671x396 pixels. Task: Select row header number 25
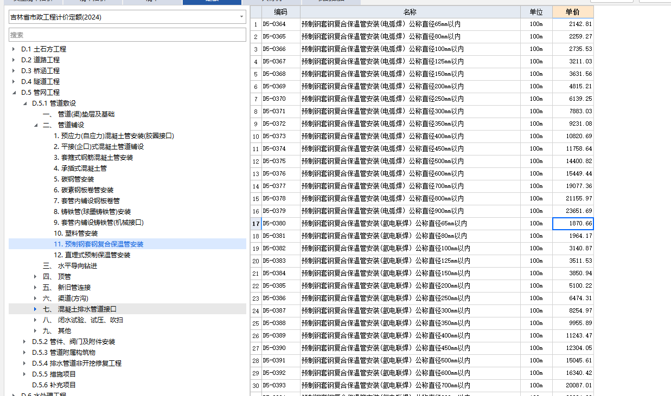pyautogui.click(x=255, y=323)
